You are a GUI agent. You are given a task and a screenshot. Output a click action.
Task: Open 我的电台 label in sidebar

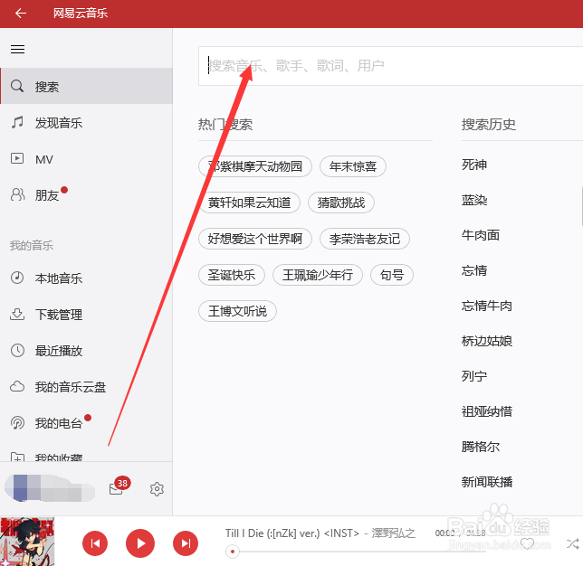59,423
